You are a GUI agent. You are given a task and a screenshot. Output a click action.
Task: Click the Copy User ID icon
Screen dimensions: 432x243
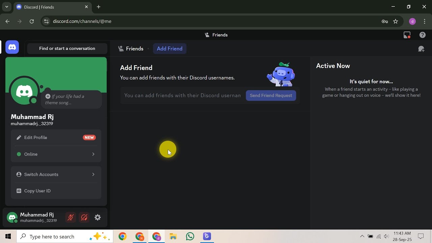click(x=19, y=191)
